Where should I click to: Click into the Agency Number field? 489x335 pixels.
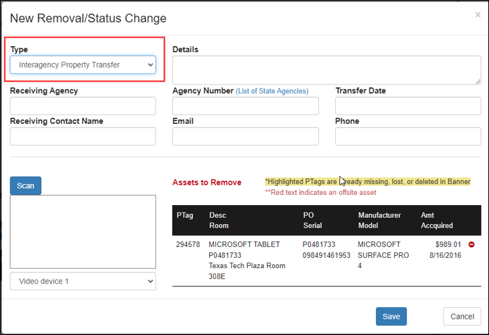tap(245, 106)
